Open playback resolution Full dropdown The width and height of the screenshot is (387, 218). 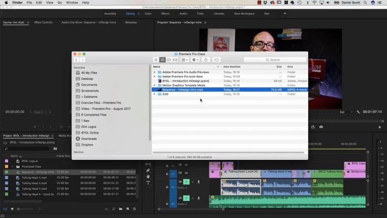click(346, 112)
